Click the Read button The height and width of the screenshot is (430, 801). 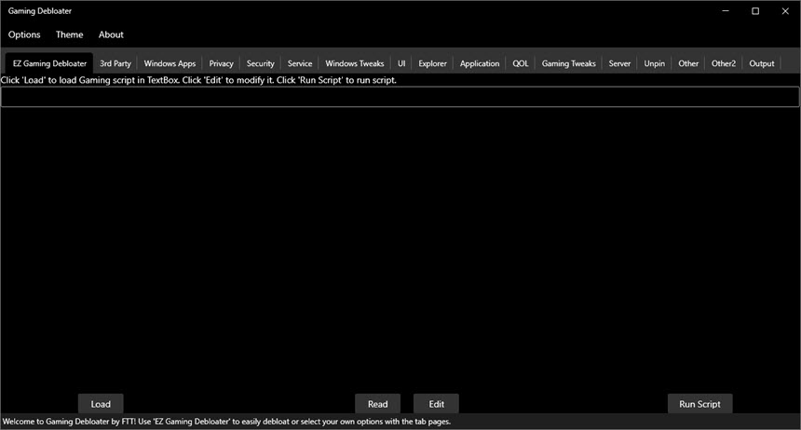[377, 404]
